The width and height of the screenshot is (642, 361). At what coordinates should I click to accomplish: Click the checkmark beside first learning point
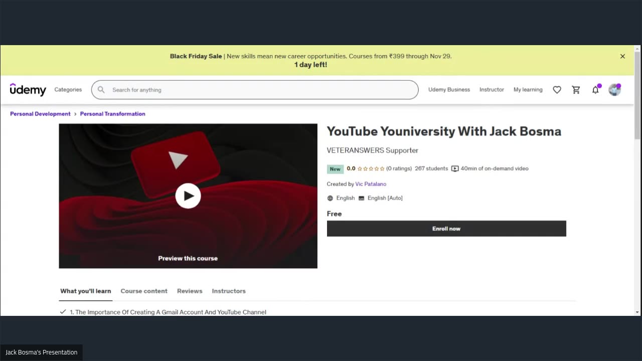click(63, 312)
